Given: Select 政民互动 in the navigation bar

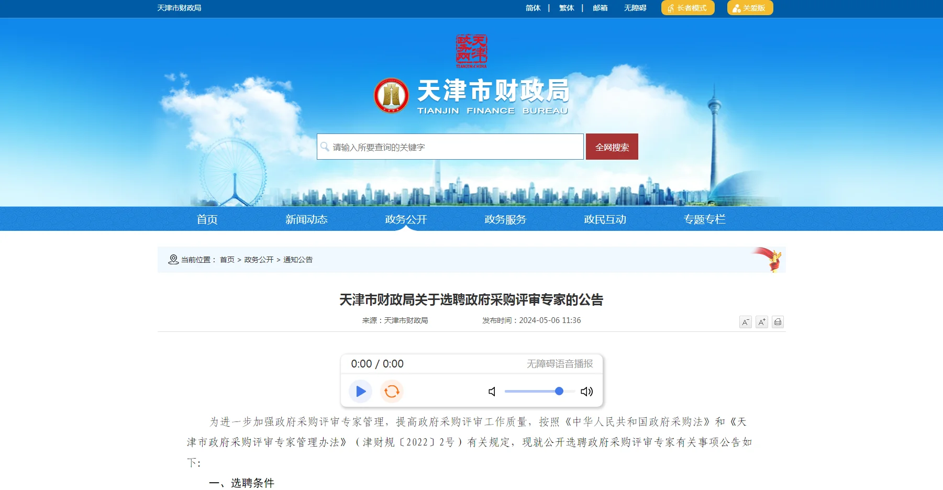Looking at the screenshot, I should point(605,219).
